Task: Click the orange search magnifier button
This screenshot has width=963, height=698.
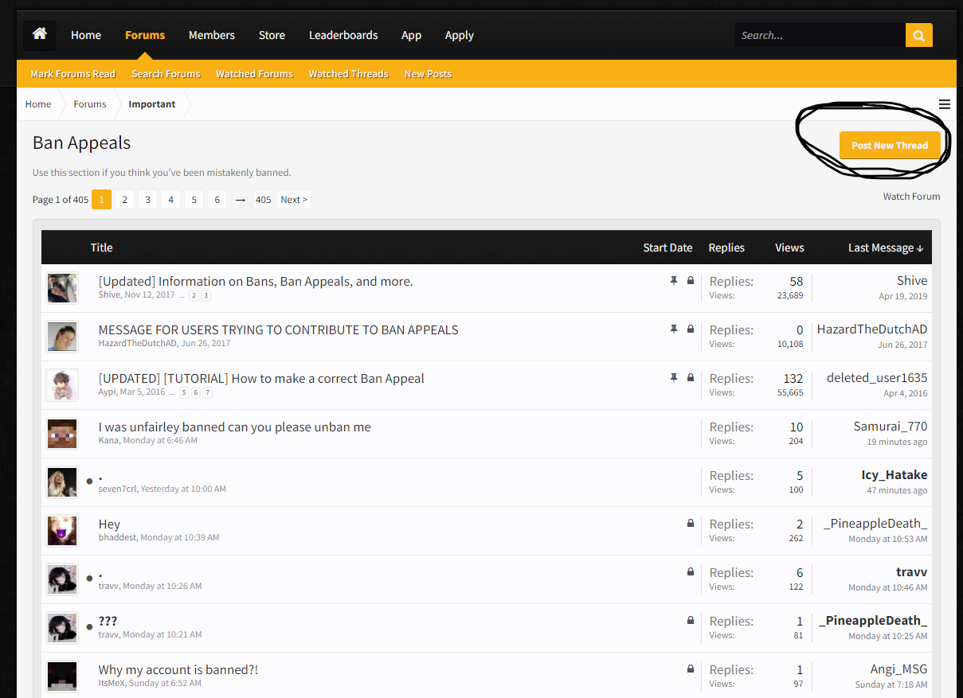Action: click(918, 35)
